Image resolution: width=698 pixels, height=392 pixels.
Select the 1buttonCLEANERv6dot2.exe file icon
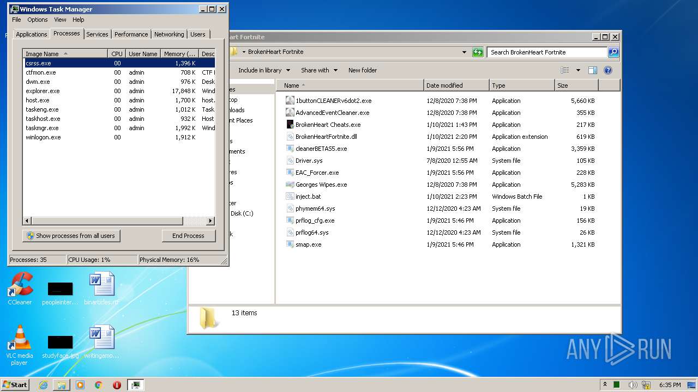(290, 101)
